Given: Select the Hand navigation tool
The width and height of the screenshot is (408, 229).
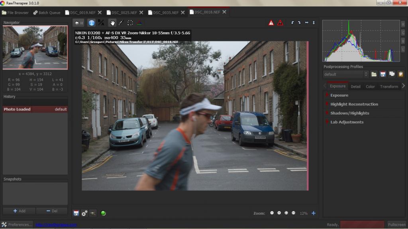Looking at the screenshot, I should click(113, 23).
